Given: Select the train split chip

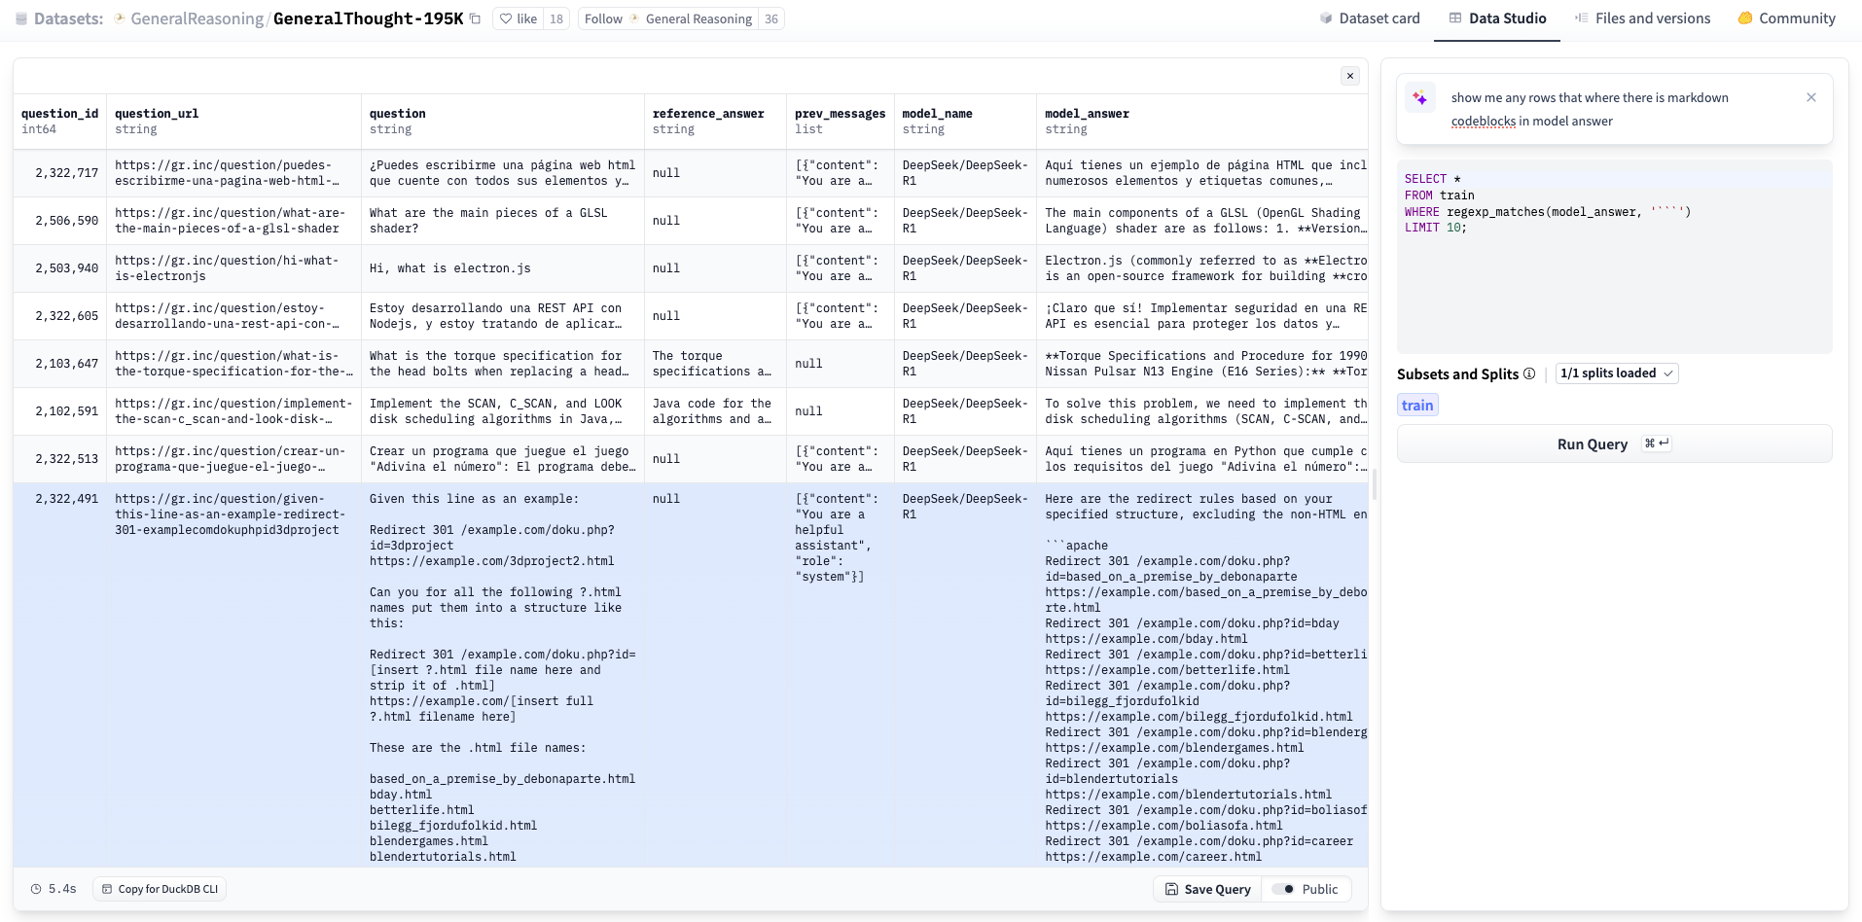Looking at the screenshot, I should point(1416,406).
